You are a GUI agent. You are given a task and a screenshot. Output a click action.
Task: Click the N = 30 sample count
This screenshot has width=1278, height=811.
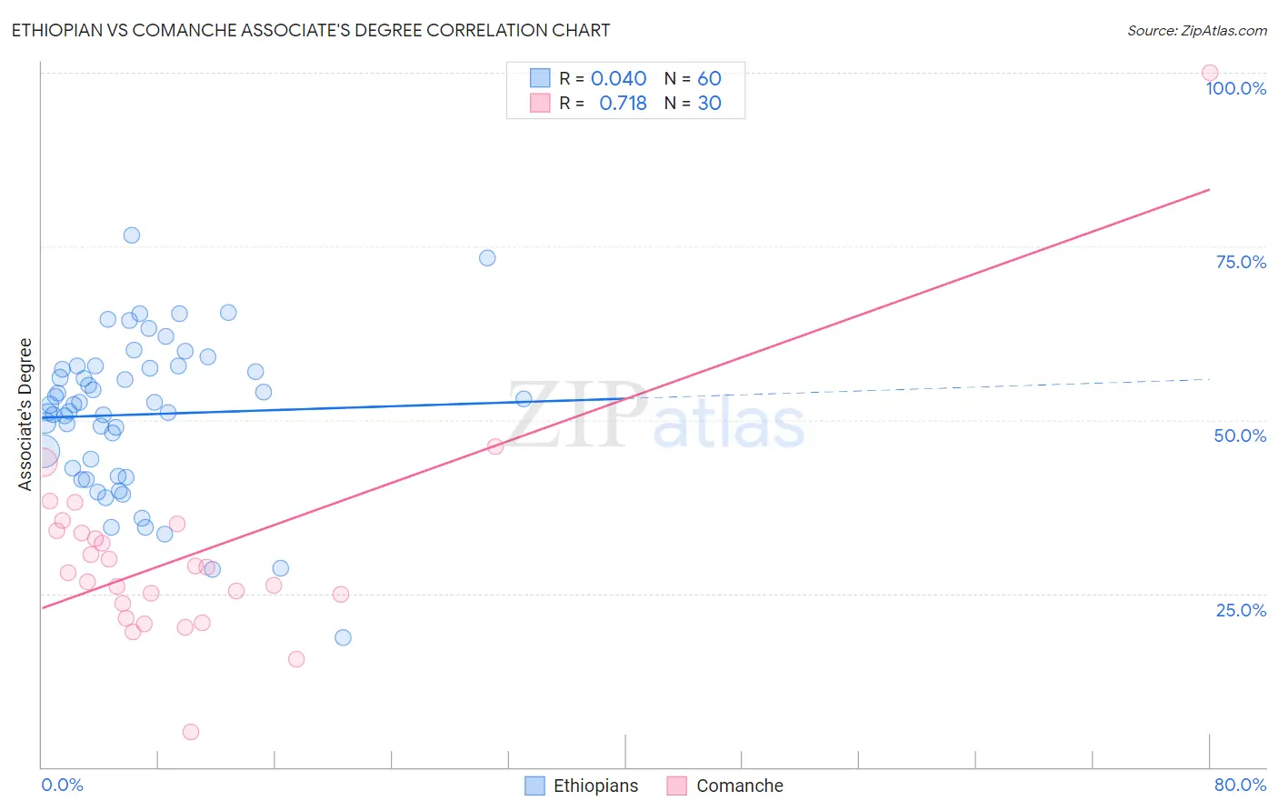(x=693, y=103)
